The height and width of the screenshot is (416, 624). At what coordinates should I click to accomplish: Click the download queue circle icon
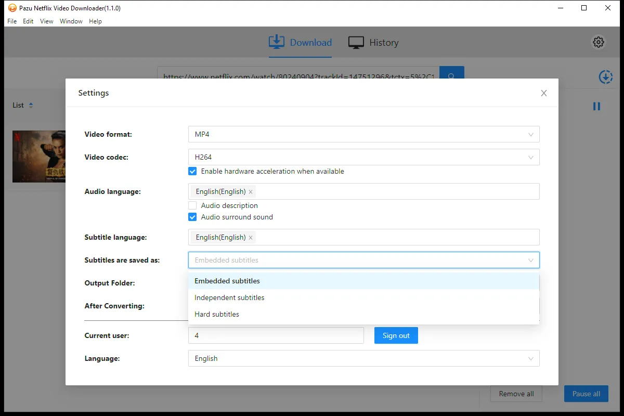click(x=606, y=77)
